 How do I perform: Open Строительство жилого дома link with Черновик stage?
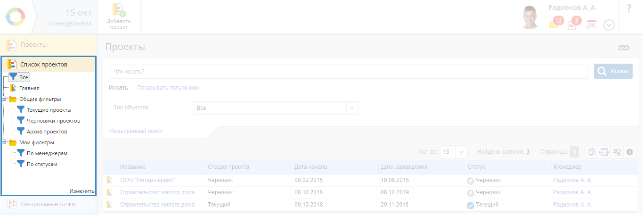tap(157, 192)
